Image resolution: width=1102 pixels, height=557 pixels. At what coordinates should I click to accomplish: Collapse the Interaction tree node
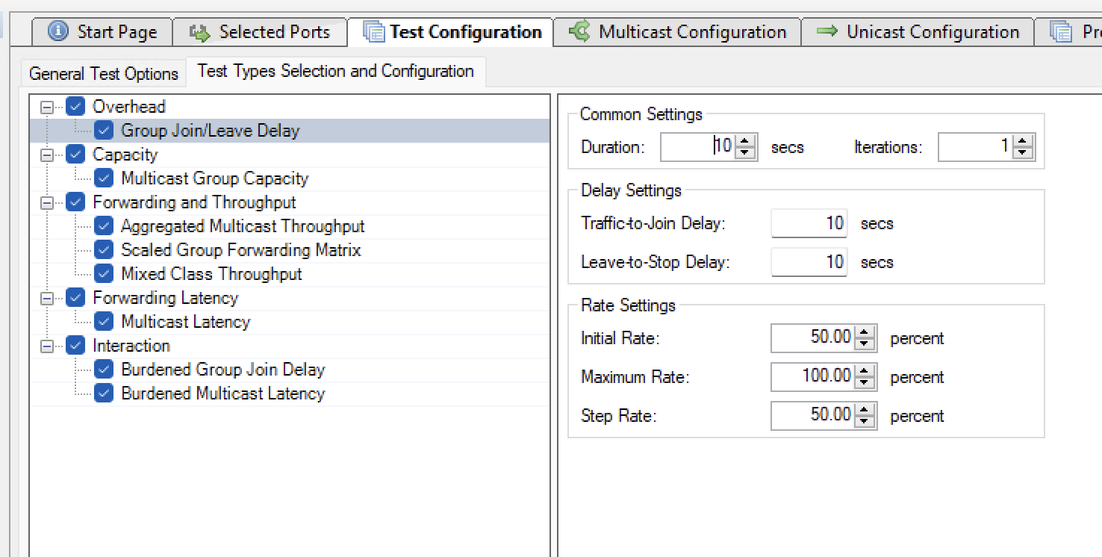pyautogui.click(x=47, y=346)
